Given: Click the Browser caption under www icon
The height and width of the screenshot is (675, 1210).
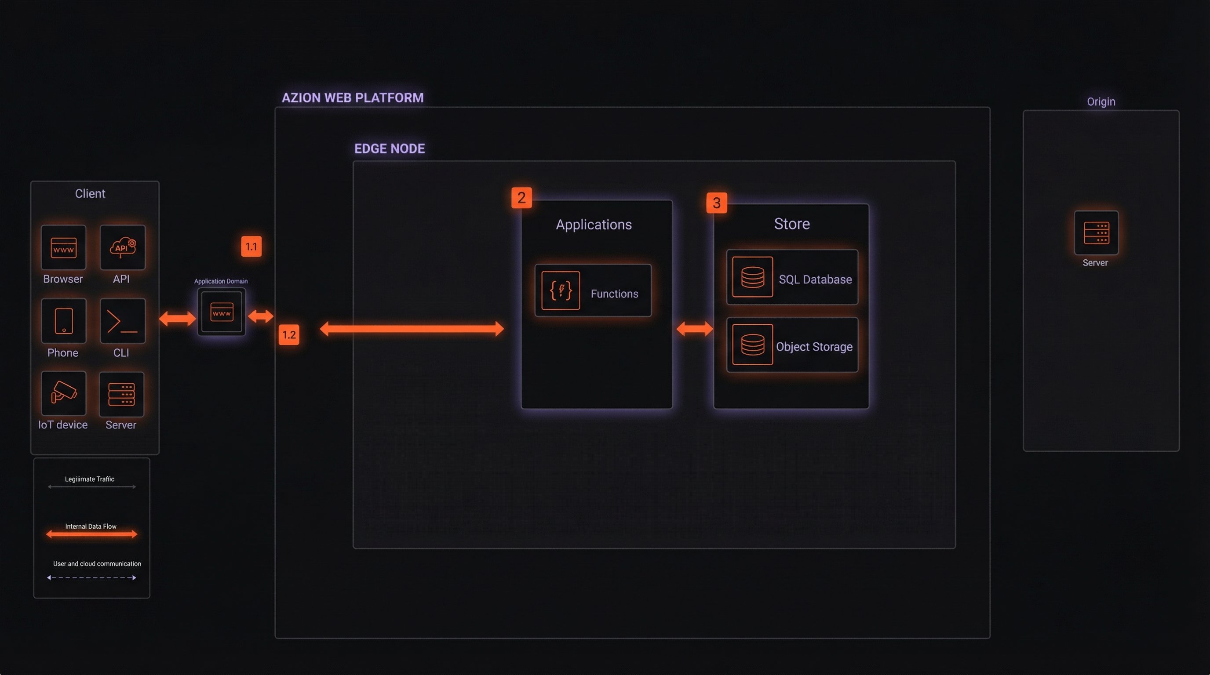Looking at the screenshot, I should (63, 279).
